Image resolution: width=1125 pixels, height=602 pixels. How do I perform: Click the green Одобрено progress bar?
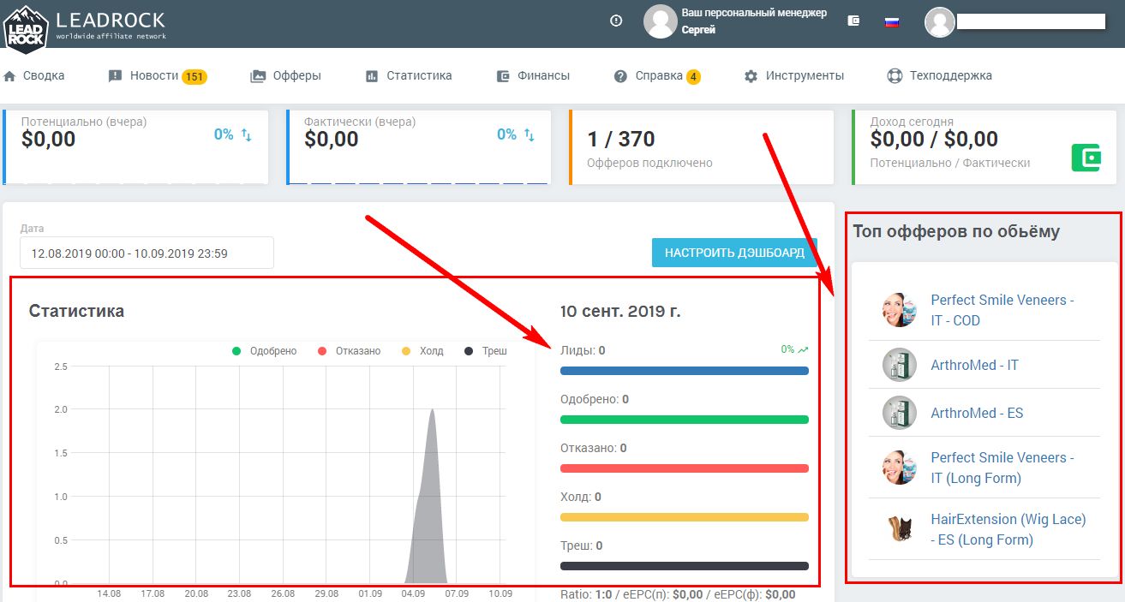pos(685,420)
